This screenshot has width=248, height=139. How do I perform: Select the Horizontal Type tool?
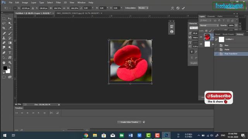(10, 53)
